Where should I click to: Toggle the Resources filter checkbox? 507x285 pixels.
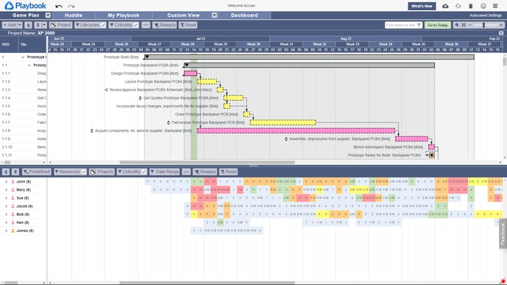[84, 172]
